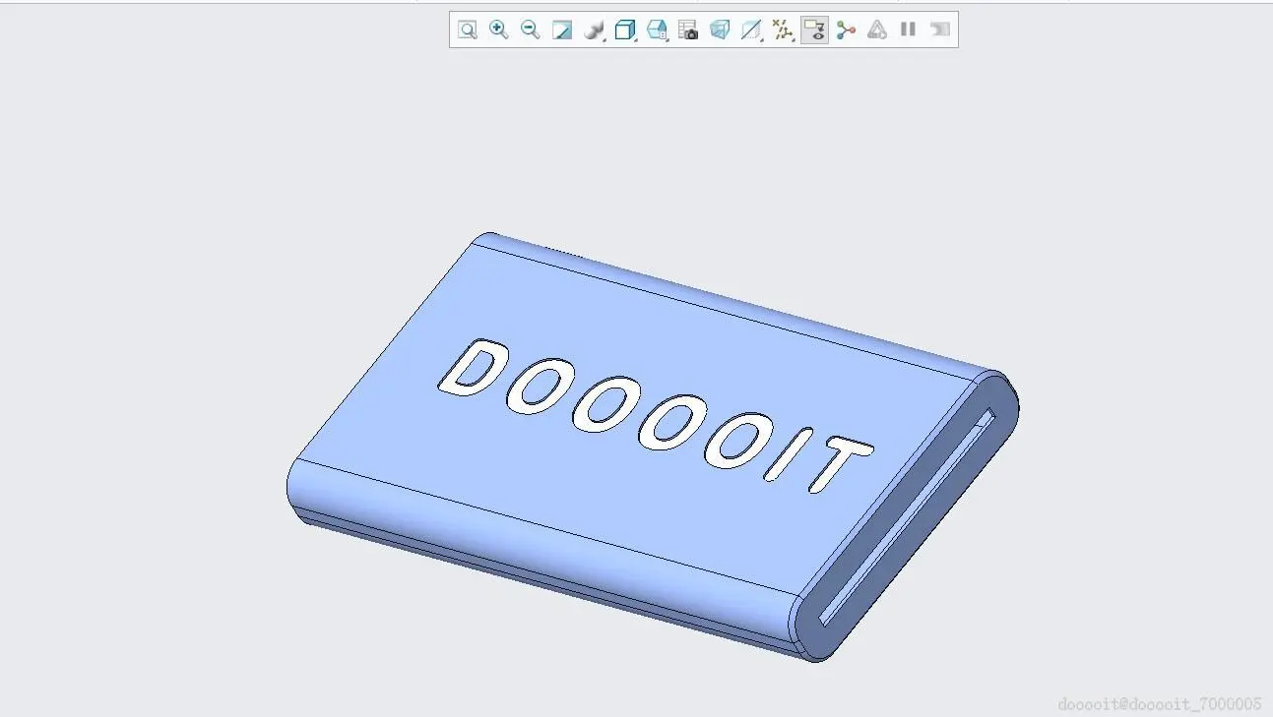The height and width of the screenshot is (717, 1273).
Task: Open the View Manager icon with camera
Action: pyautogui.click(x=688, y=30)
